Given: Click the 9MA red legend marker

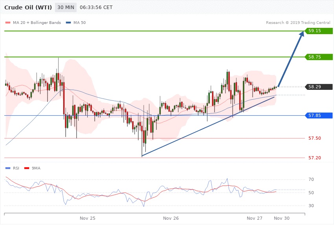Looking at the screenshot, I should 27,168.
